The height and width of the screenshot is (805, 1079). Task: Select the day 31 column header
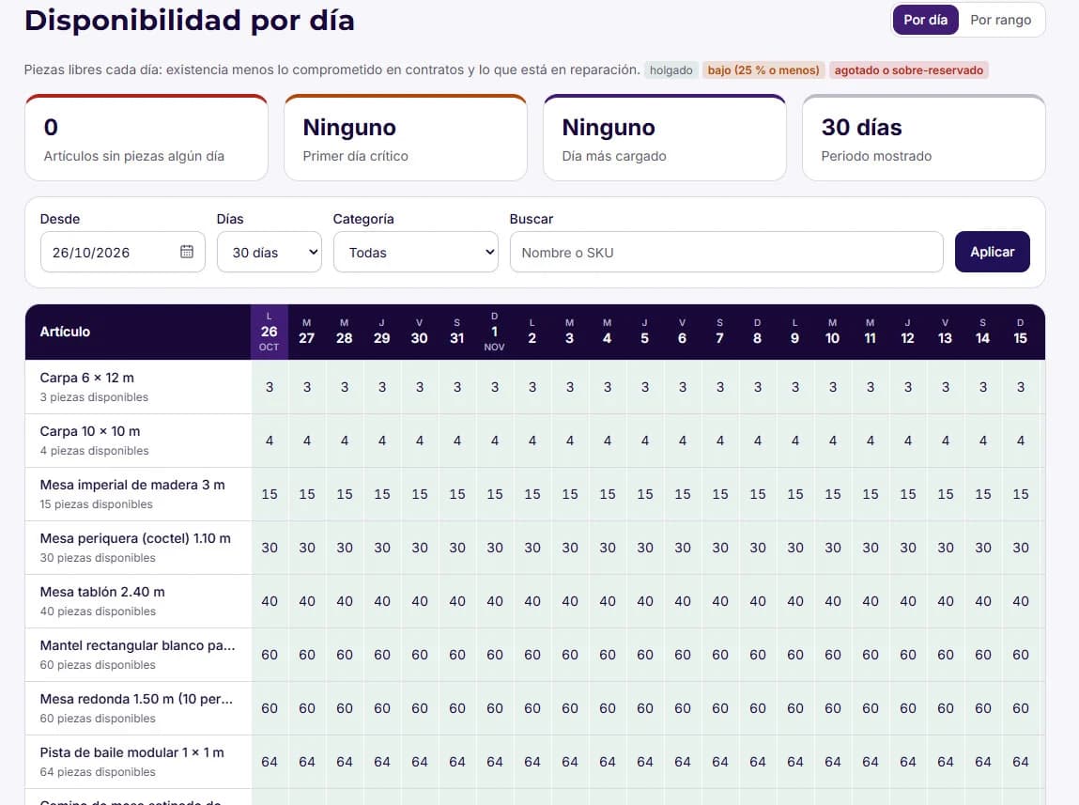point(457,332)
